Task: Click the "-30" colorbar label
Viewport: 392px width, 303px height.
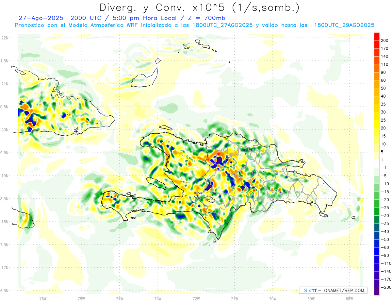Action: (x=386, y=215)
